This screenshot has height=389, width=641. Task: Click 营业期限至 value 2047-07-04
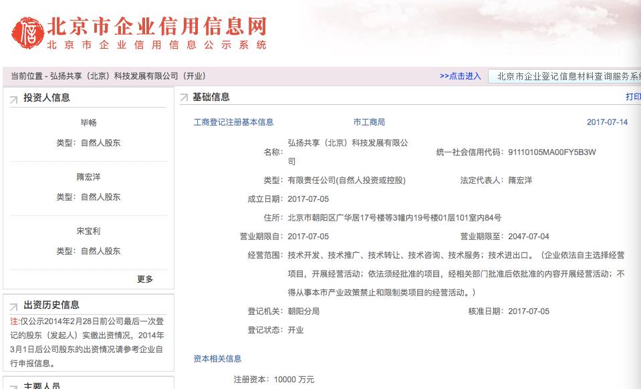pyautogui.click(x=529, y=237)
